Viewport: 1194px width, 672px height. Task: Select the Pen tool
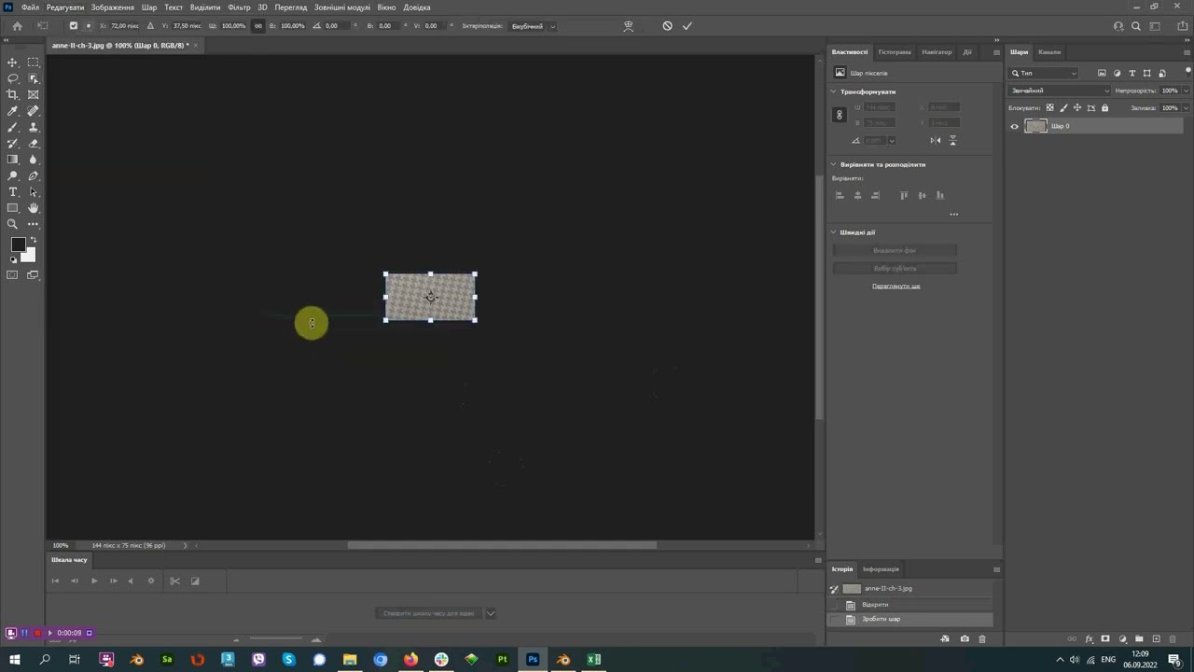click(x=34, y=175)
